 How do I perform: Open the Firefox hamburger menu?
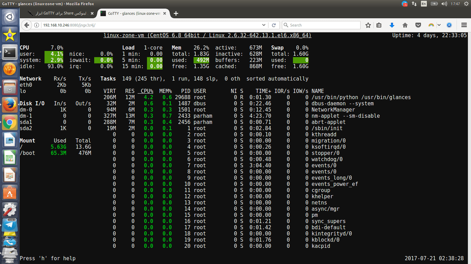coord(464,25)
